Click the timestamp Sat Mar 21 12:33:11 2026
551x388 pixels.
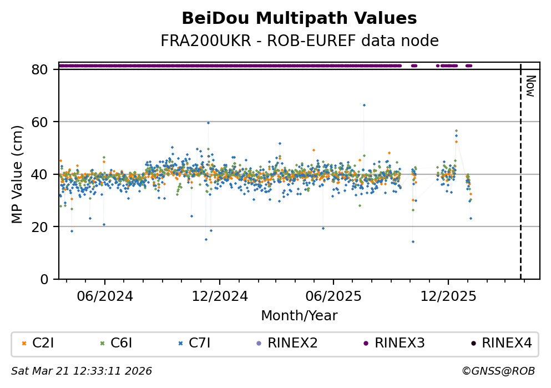click(82, 371)
